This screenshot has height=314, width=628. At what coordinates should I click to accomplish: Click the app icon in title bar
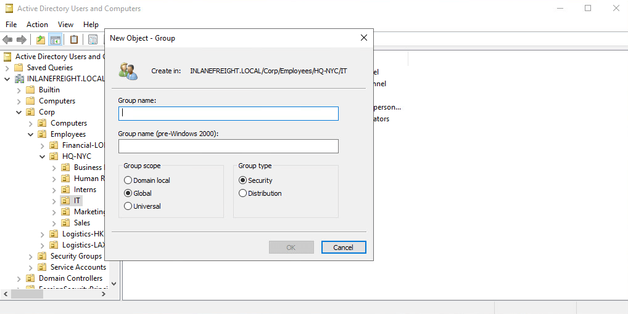click(9, 9)
